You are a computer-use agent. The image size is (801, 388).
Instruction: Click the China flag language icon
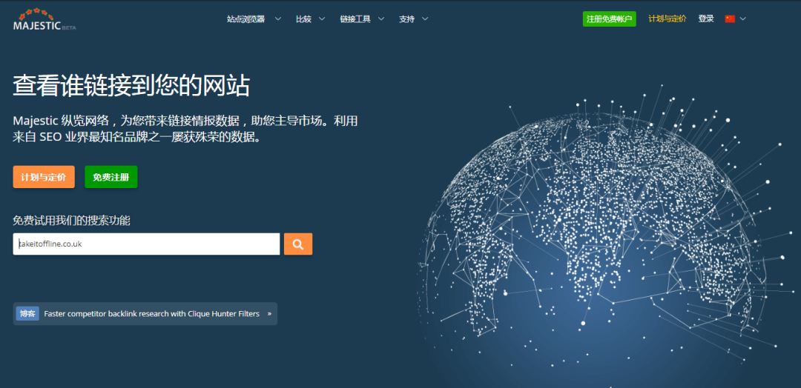coord(730,19)
